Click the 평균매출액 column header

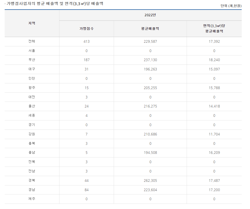150,29
